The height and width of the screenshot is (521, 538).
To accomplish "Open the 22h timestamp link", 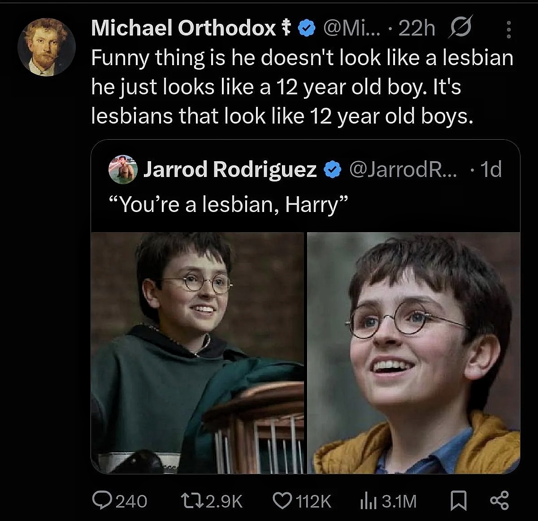I will coord(417,29).
